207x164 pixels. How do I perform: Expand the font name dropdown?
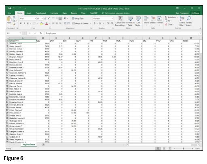coord(35,19)
